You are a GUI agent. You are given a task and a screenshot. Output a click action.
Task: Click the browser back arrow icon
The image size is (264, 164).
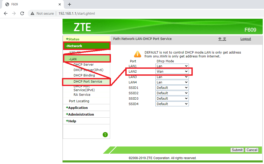5,13
